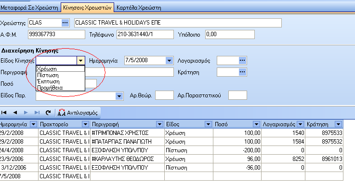Choose Έκπτωση from the dropdown list
Screen dimensions: 355x186
pos(60,81)
